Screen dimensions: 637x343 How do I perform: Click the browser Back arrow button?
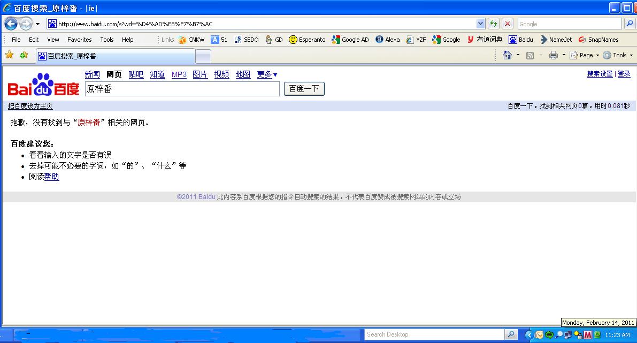pos(11,24)
